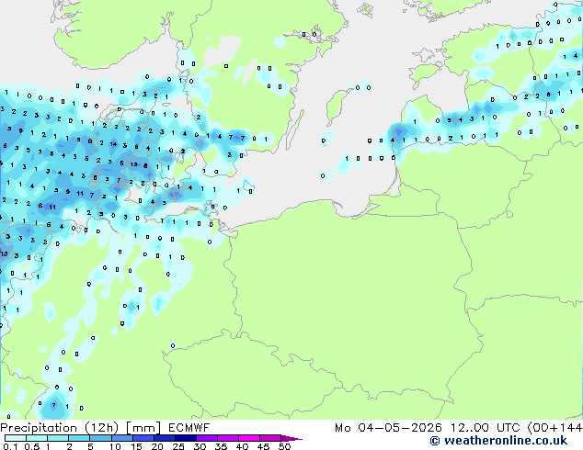
Task: Click the legend color between 5 and 10
Action: click(100, 438)
